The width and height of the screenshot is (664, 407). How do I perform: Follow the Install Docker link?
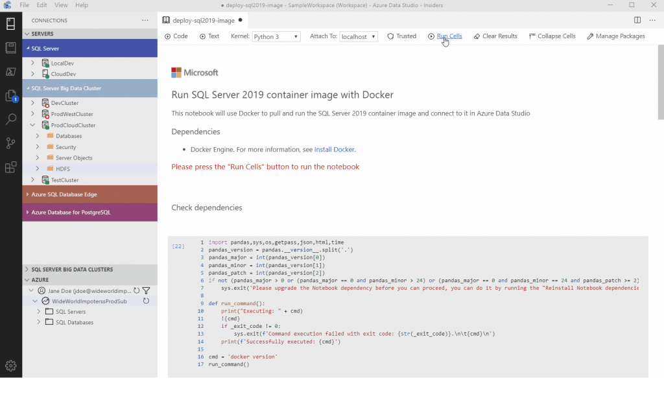pyautogui.click(x=334, y=150)
